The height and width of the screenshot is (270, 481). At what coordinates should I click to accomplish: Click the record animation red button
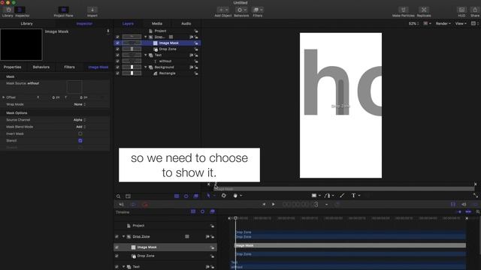[145, 205]
